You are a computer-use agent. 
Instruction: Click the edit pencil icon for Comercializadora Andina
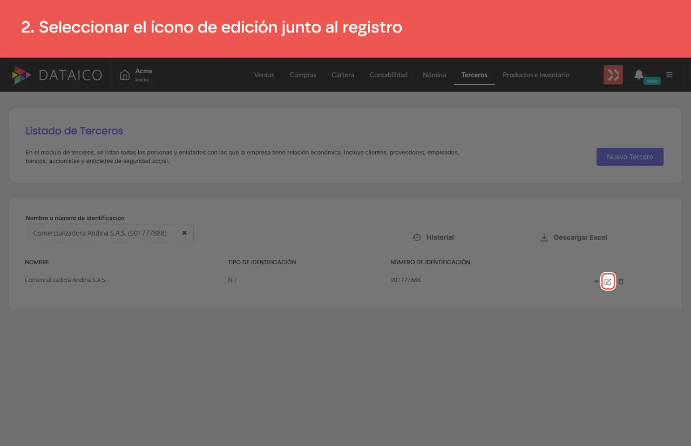point(608,282)
